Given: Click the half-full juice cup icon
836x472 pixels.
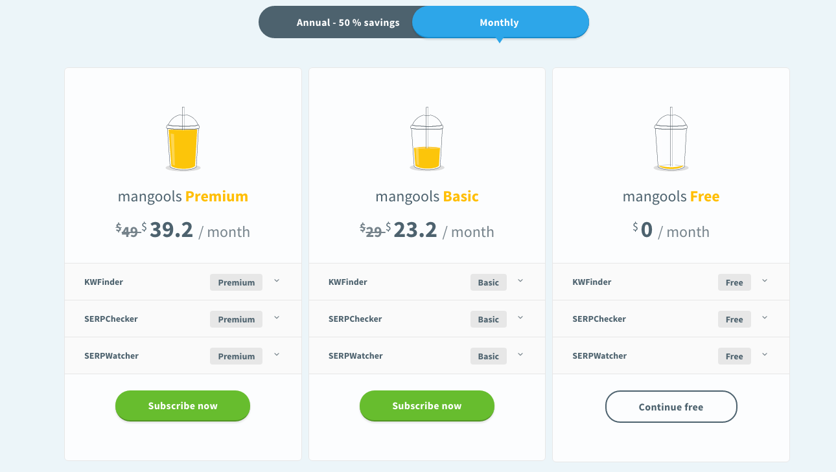Looking at the screenshot, I should 426,140.
